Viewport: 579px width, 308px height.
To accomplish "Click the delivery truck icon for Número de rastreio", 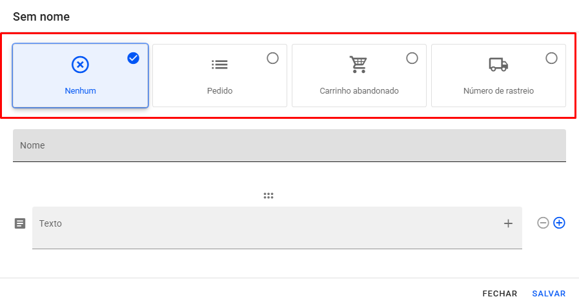I will (x=498, y=65).
